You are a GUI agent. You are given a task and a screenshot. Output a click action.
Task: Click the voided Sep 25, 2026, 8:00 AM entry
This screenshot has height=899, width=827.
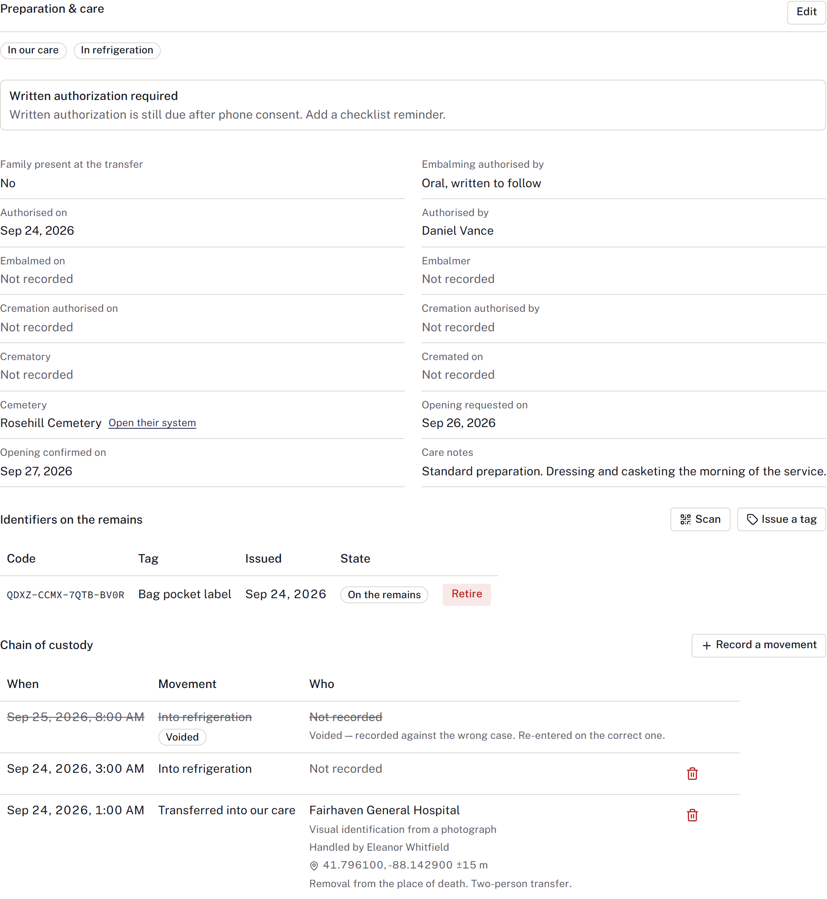pyautogui.click(x=76, y=717)
